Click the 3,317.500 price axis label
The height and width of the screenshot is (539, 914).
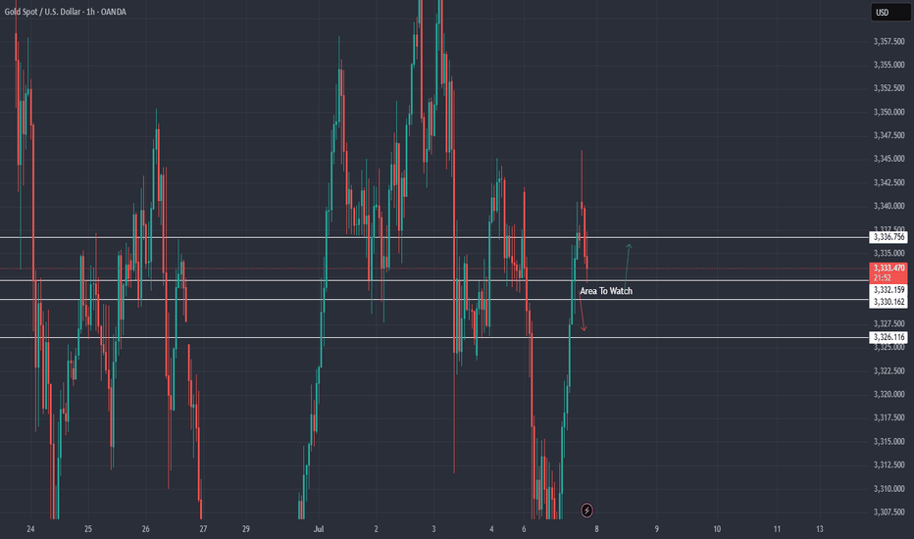point(889,417)
